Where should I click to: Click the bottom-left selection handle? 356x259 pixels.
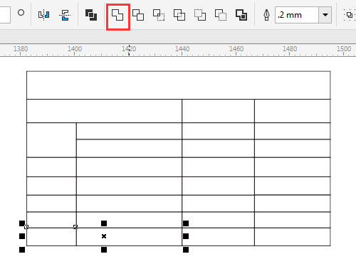pyautogui.click(x=22, y=250)
